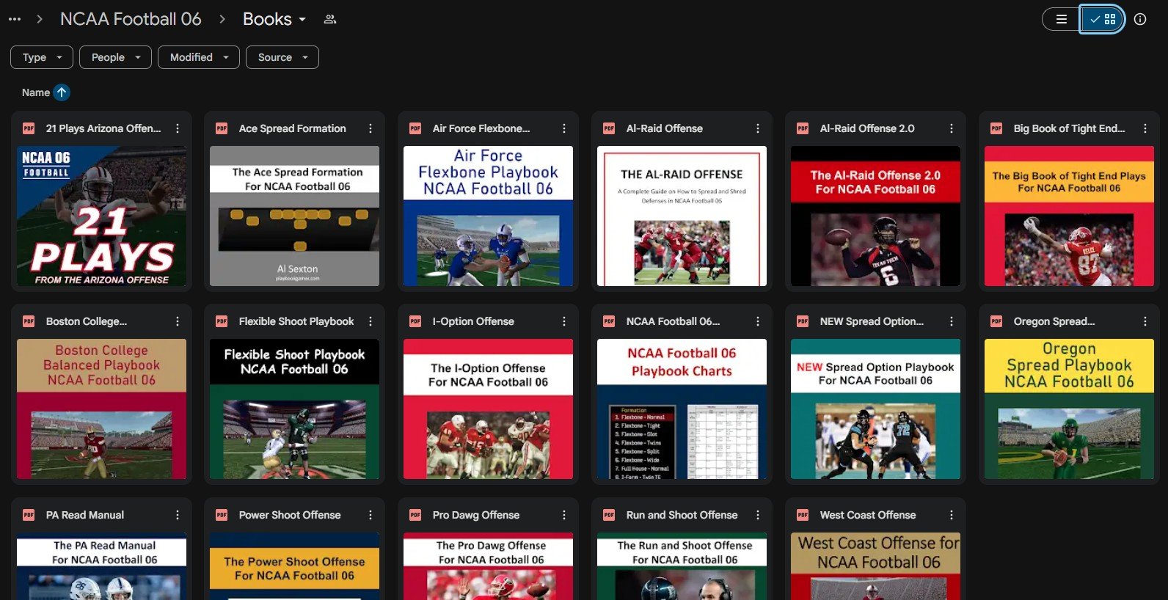Viewport: 1168px width, 600px height.
Task: Click the shared folder people icon
Action: (330, 19)
